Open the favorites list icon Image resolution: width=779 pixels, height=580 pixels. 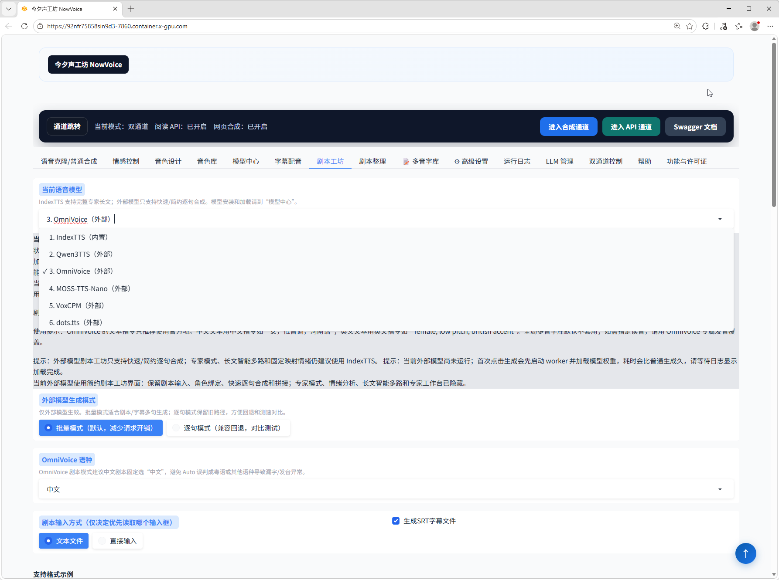coord(739,26)
